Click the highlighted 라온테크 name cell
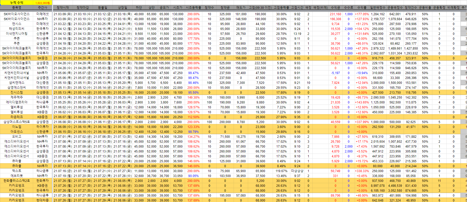Screen dimensions: 467x202 (17, 117)
